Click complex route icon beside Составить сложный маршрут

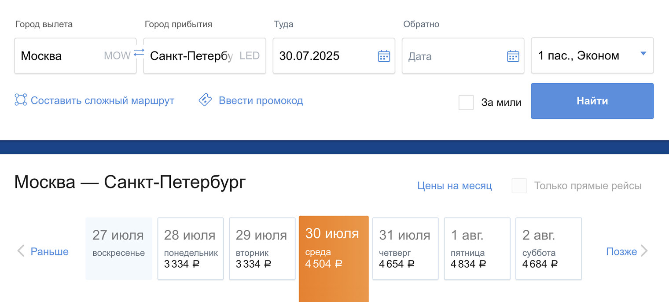21,100
